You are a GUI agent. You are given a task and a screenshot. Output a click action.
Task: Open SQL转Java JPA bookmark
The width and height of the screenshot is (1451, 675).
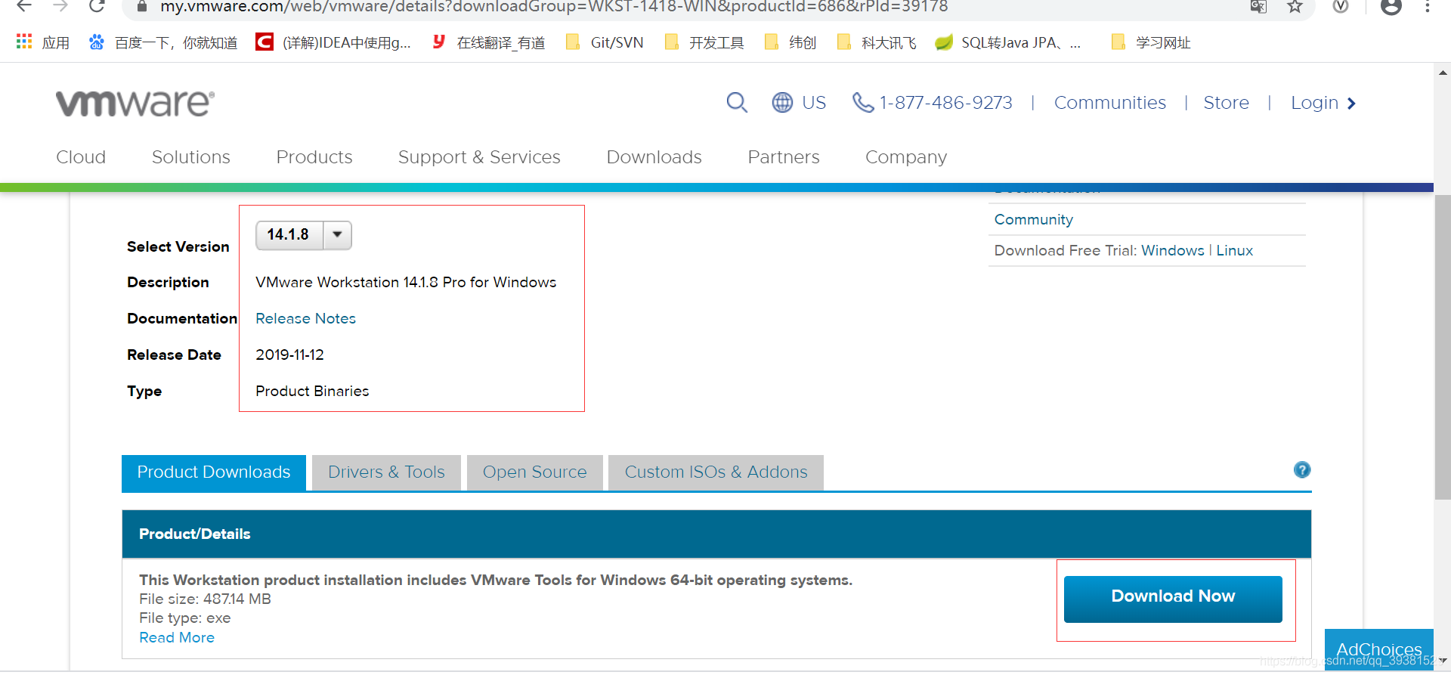[x=1008, y=42]
